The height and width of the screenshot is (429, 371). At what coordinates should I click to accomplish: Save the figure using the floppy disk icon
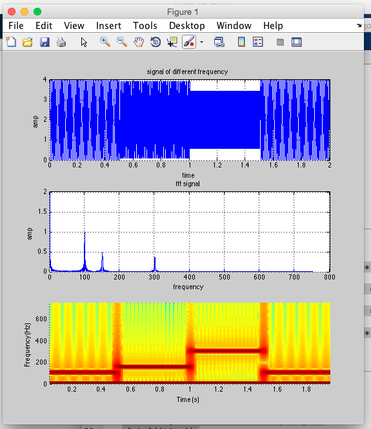tap(45, 42)
